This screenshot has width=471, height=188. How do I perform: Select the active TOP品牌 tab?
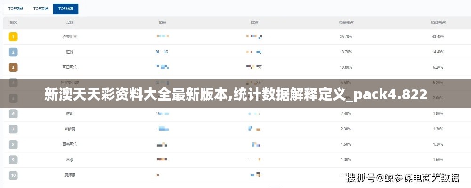click(x=65, y=9)
